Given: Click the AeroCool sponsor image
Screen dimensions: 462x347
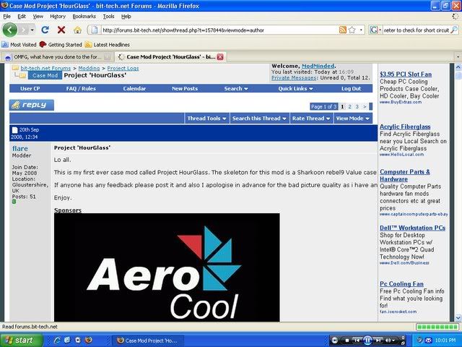Looking at the screenshot, I should pyautogui.click(x=167, y=267).
